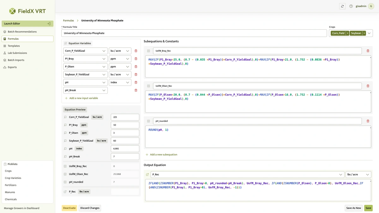379x213 pixels.
Task: Open the Crops dropdown arrow
Action: click(369, 33)
